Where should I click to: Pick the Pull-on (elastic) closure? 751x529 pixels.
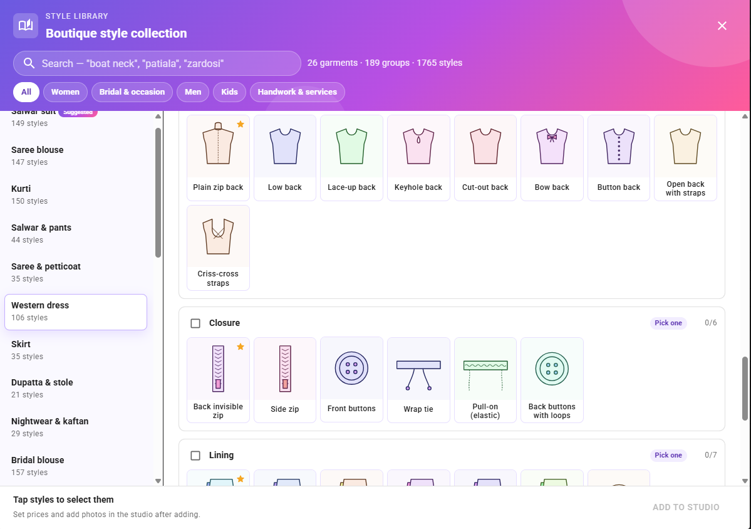point(485,380)
